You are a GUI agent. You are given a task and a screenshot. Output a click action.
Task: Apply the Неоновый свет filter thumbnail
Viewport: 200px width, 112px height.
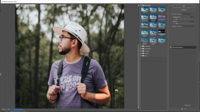coord(162,16)
